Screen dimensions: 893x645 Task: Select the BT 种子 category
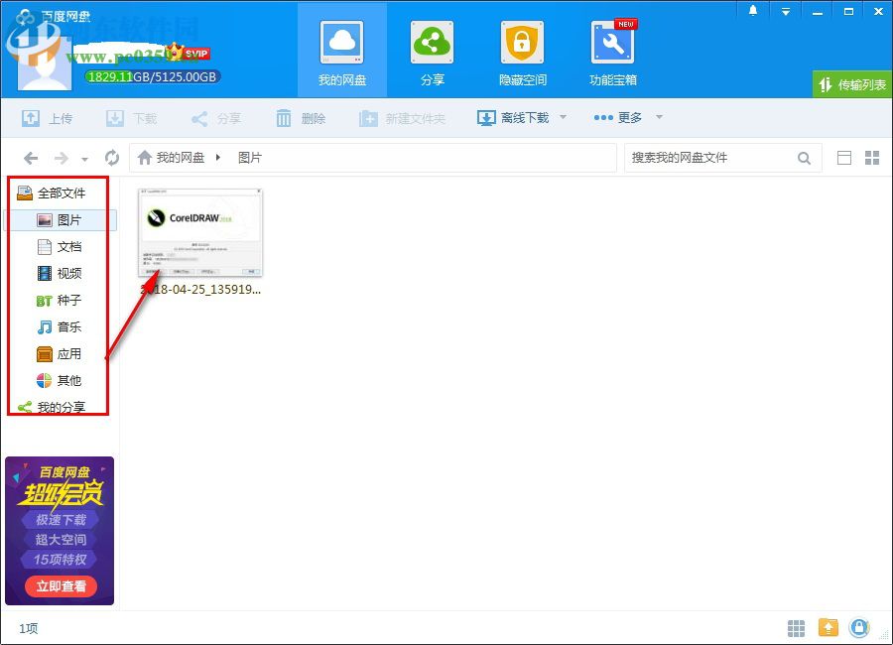[x=61, y=301]
